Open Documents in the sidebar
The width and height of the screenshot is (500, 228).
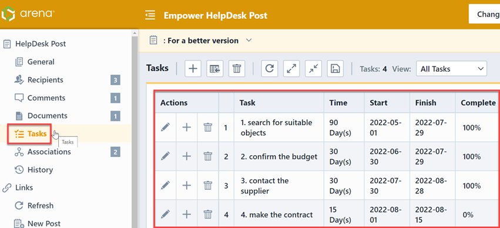click(47, 116)
